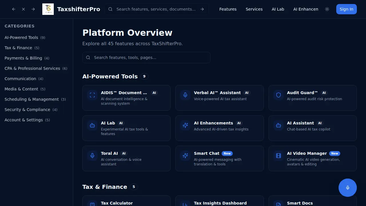Click the Tax & Finance section heading

(105, 187)
